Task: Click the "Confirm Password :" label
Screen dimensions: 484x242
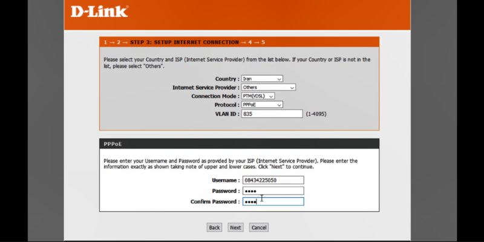Action: click(x=215, y=201)
